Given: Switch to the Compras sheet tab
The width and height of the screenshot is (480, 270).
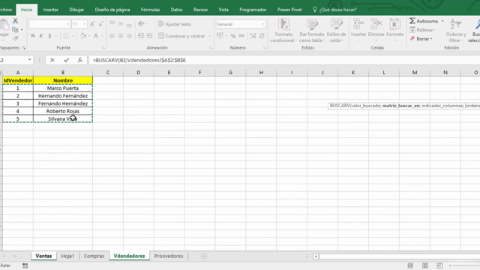Looking at the screenshot, I should click(94, 256).
